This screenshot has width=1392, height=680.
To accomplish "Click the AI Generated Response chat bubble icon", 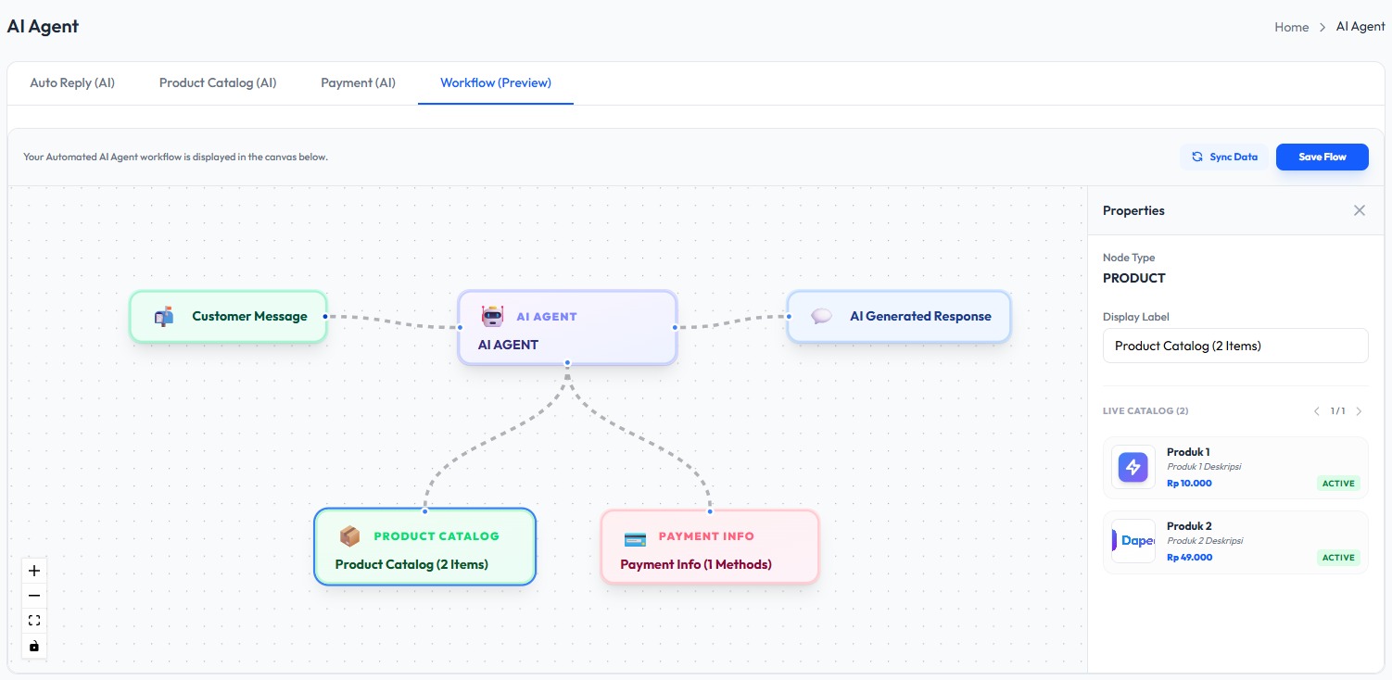I will click(x=821, y=316).
